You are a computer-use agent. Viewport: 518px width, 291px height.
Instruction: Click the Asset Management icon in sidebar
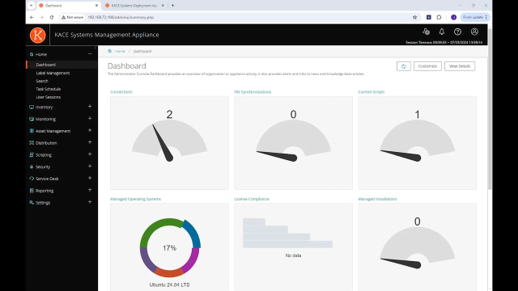click(32, 131)
